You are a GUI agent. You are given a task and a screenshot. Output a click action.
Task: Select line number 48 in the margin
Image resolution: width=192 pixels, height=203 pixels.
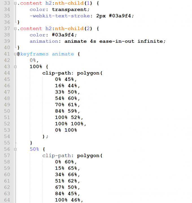pos(7,98)
